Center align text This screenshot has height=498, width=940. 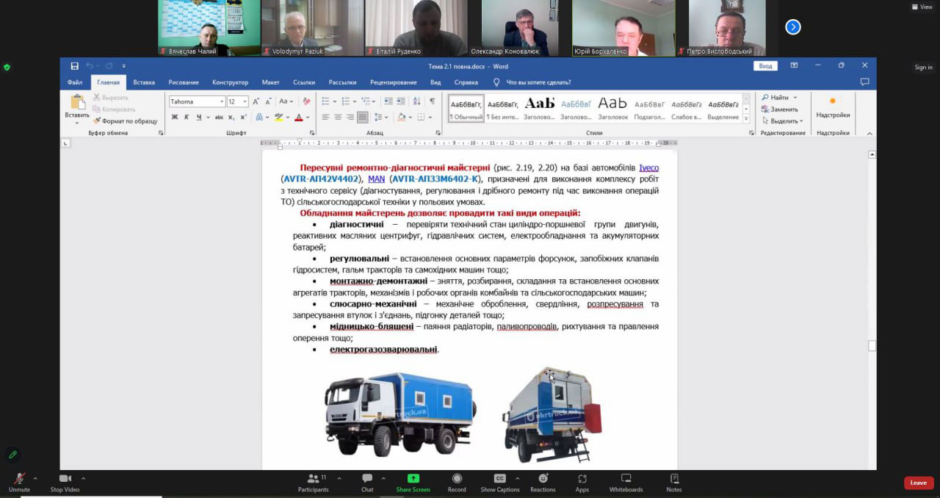(338, 117)
